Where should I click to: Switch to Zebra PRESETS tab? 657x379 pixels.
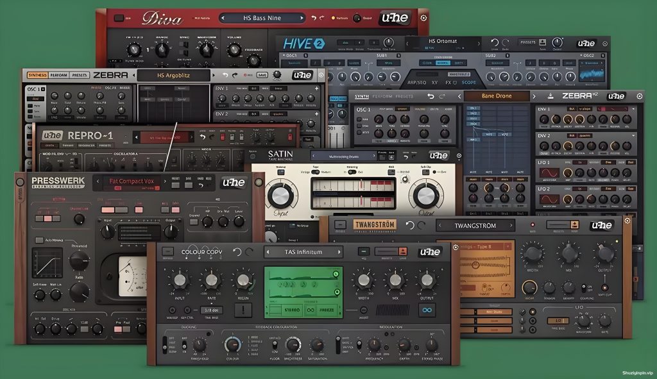[x=79, y=76]
